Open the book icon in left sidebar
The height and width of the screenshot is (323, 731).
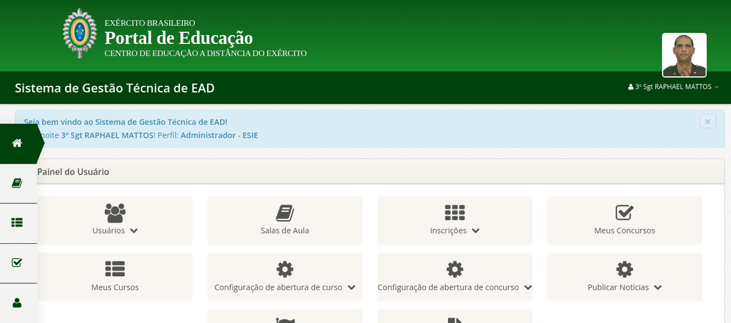[x=18, y=183]
